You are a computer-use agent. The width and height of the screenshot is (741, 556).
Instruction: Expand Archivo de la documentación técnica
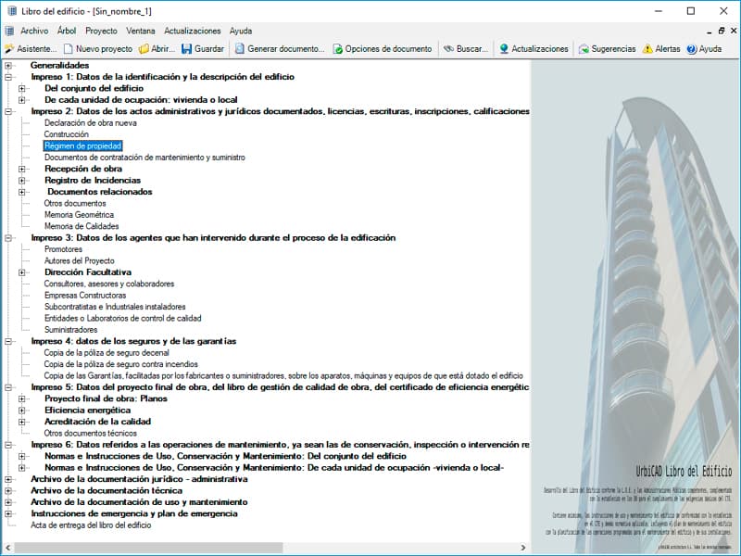[x=8, y=491]
